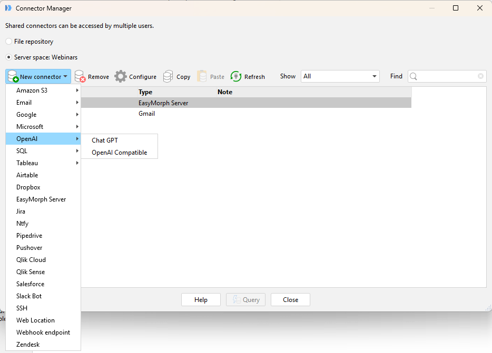Select the Gmail type row
Screen dimensions: 492x353
(x=246, y=114)
